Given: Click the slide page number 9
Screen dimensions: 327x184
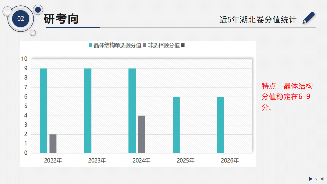Looking at the screenshot, I should pos(316,179).
